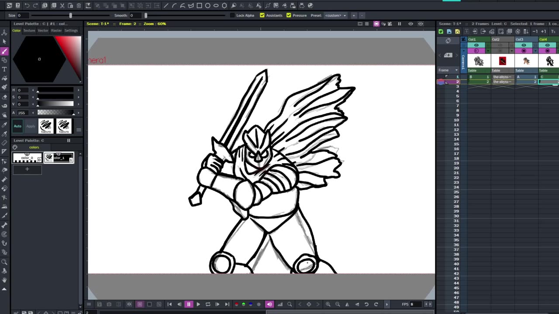This screenshot has width=559, height=314.
Task: Click the histogram icon in playback bar
Action: click(x=280, y=304)
